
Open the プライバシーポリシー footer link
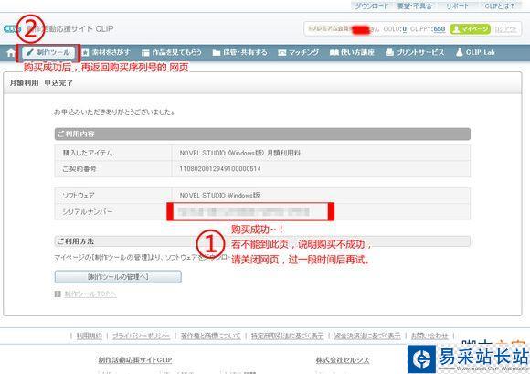point(142,336)
